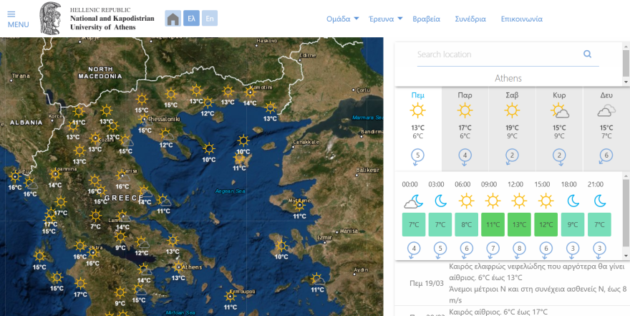Expand the Έρευνα dropdown menu
Image resolution: width=630 pixels, height=316 pixels.
(385, 19)
